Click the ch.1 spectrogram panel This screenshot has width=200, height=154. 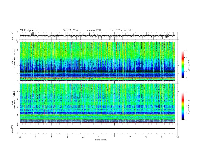click(x=97, y=61)
